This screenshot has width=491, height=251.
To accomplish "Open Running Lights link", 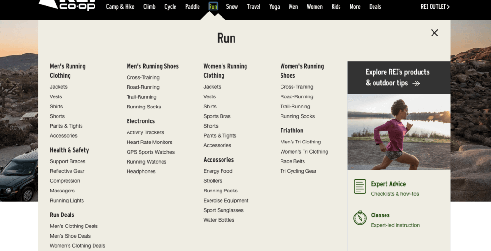I will click(x=67, y=200).
